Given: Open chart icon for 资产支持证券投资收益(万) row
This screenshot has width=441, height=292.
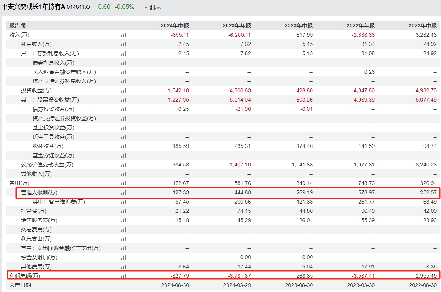Looking at the screenshot, I should point(124,118).
